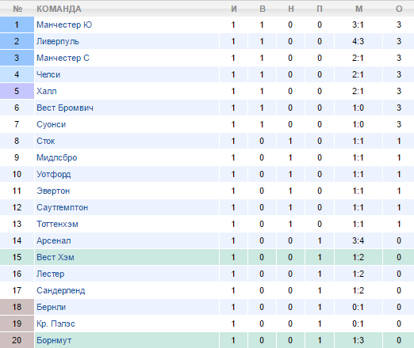Open the Уотфорд team link
414x348 pixels.
pyautogui.click(x=54, y=174)
